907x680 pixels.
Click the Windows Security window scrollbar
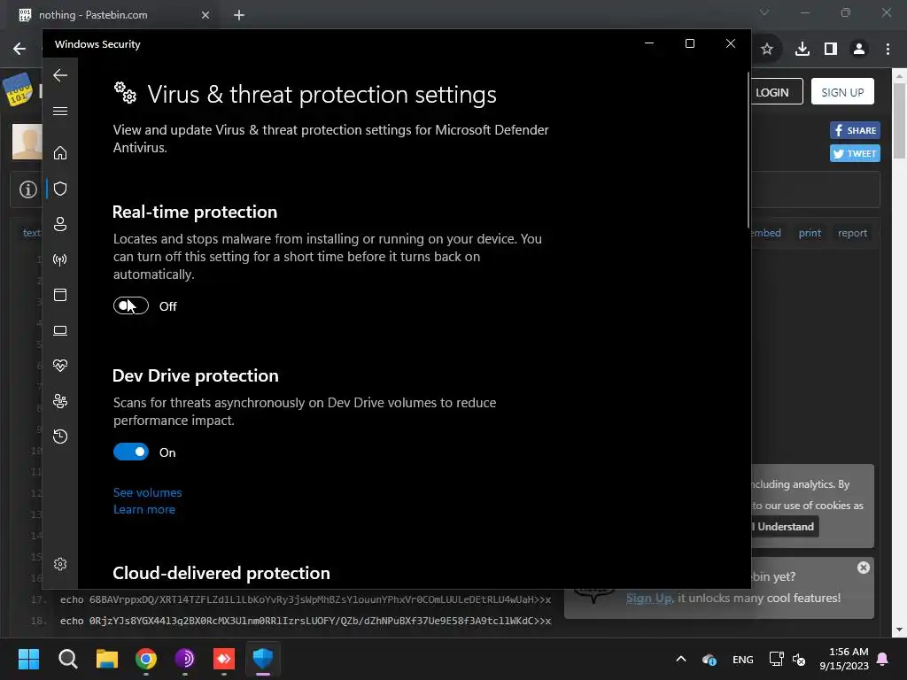(749, 151)
